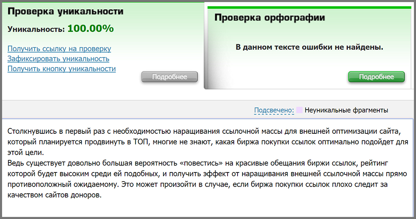Click the green 100.00% uniqueness value
The width and height of the screenshot is (416, 219).
click(90, 29)
